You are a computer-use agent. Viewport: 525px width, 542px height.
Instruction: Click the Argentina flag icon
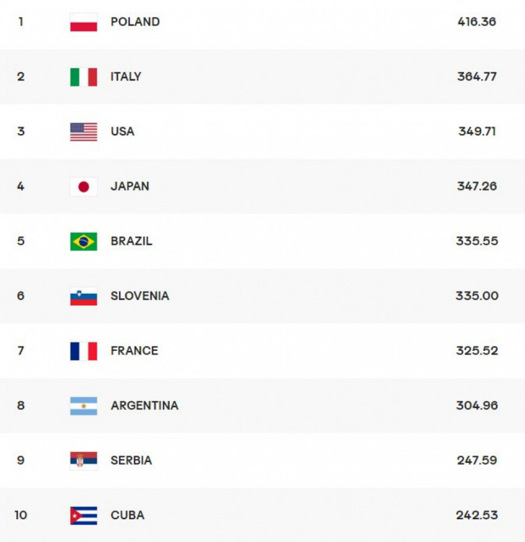pos(83,406)
